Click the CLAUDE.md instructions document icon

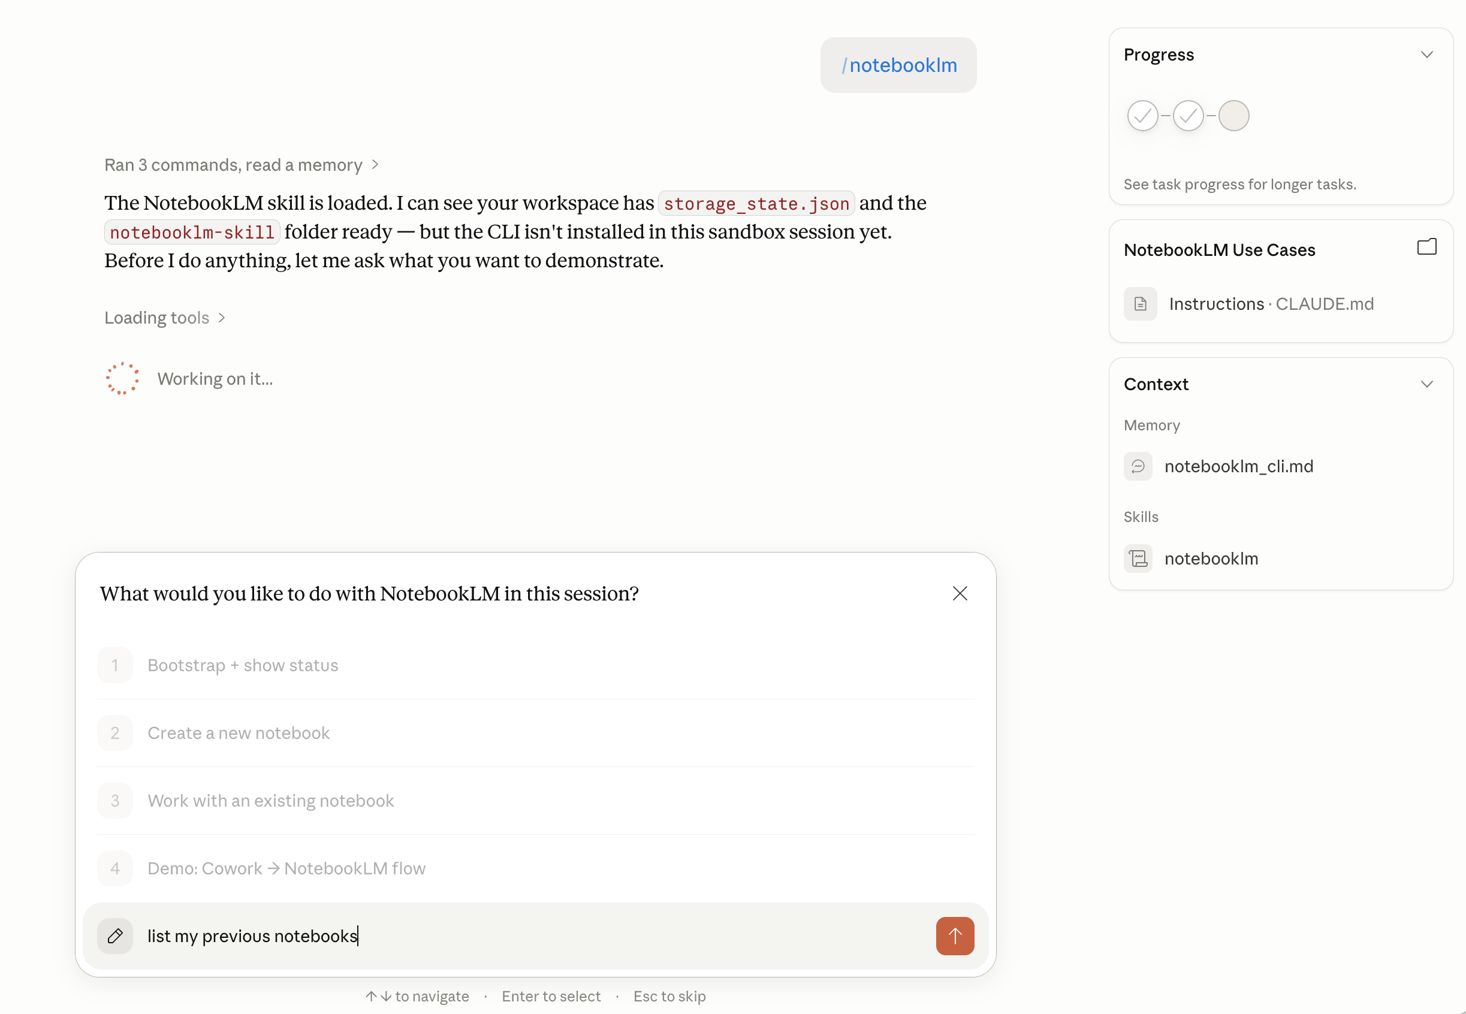1140,304
